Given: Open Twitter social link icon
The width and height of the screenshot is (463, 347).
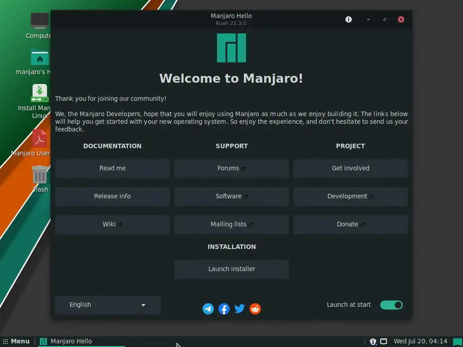Looking at the screenshot, I should [240, 309].
